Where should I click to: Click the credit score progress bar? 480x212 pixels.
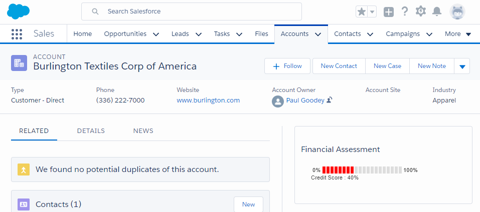click(x=362, y=170)
